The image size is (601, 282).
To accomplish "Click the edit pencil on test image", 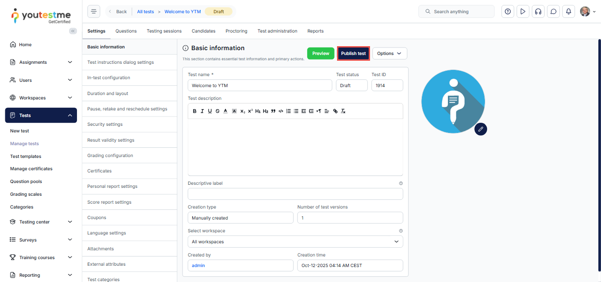I will click(480, 129).
